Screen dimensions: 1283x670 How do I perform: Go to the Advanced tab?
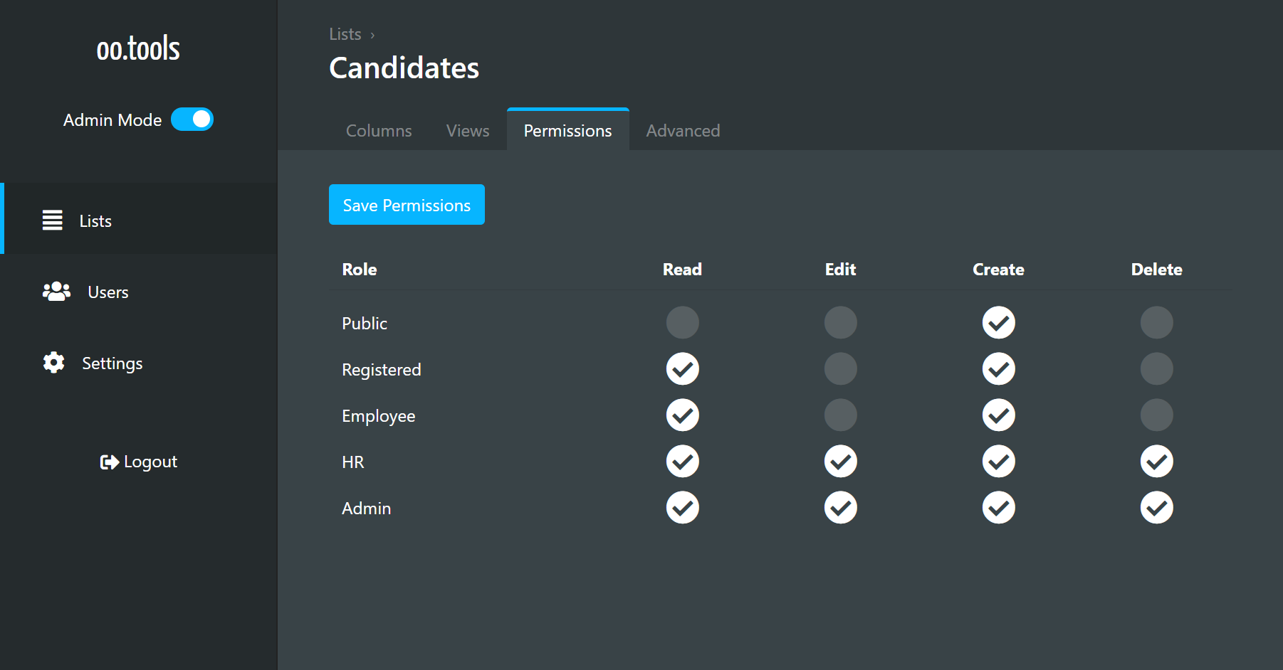683,131
